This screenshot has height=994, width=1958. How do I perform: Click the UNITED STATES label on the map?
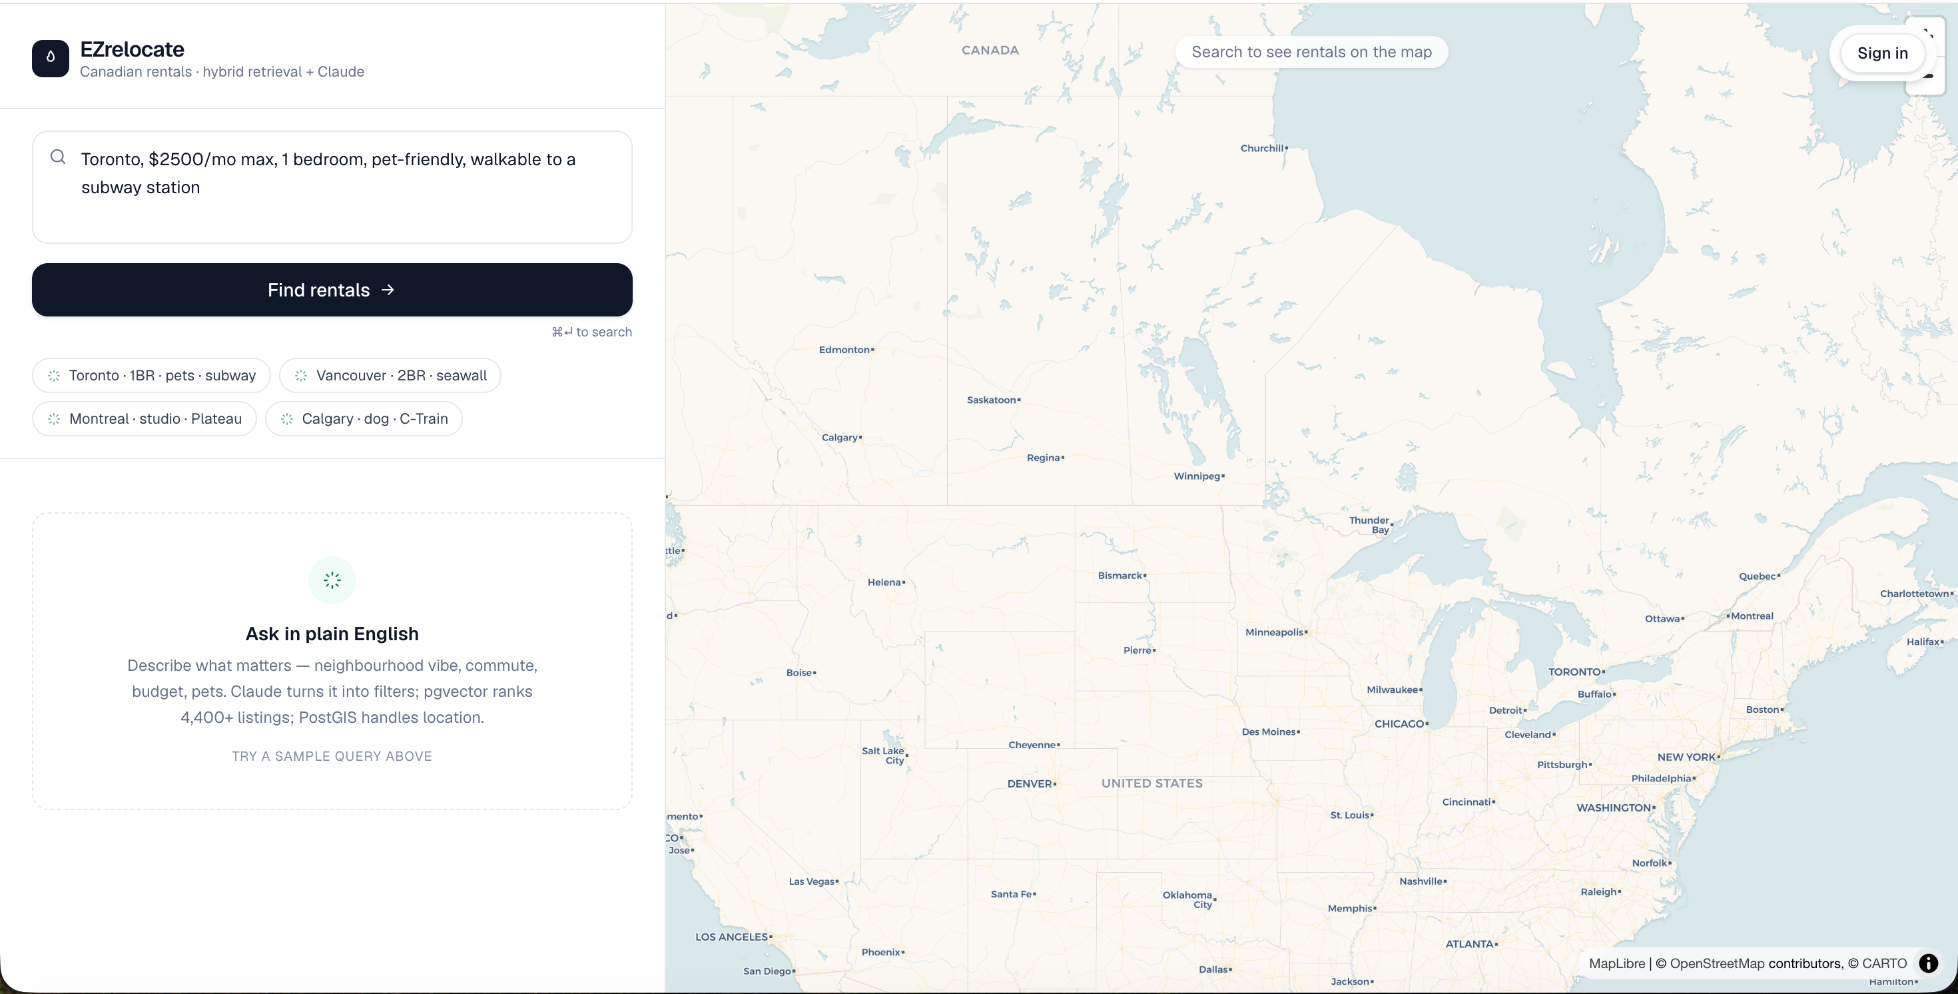(1151, 783)
